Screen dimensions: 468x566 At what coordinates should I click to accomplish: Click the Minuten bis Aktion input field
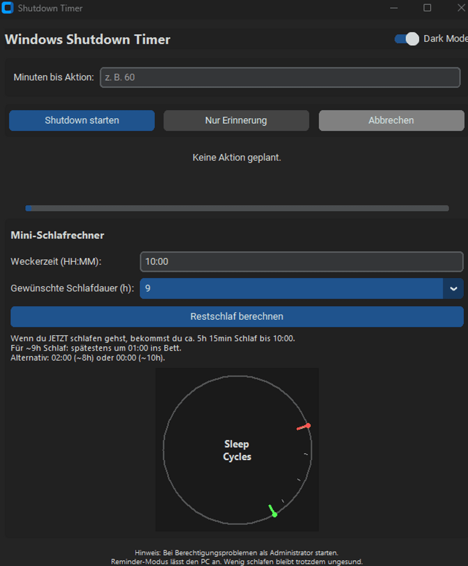tap(280, 77)
